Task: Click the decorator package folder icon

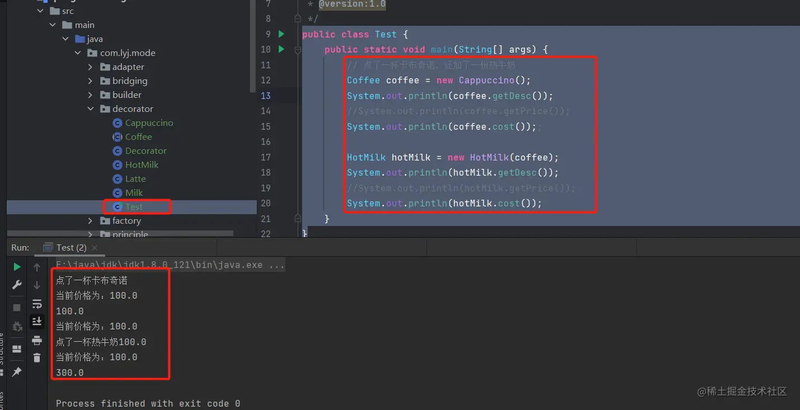Action: point(105,109)
